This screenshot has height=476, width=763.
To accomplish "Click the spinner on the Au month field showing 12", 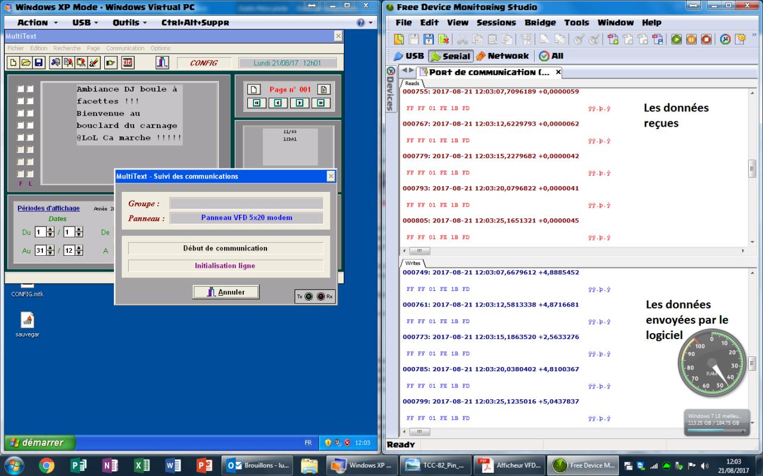I will point(79,251).
